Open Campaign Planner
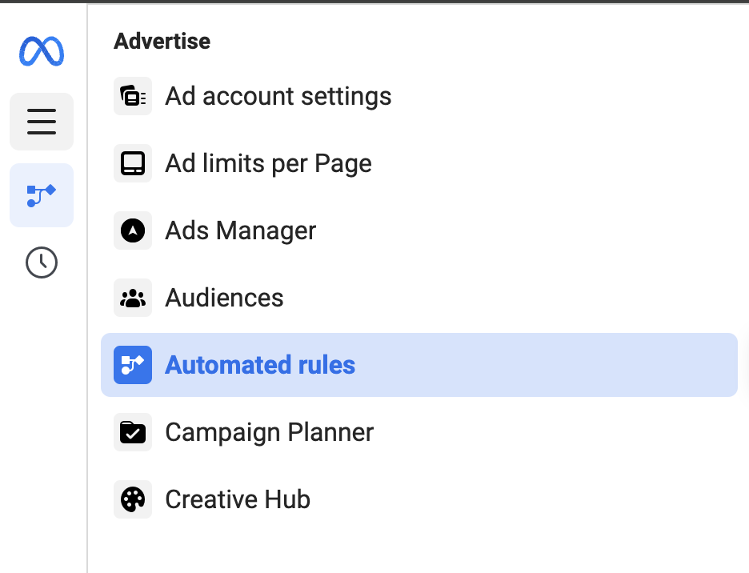749x573 pixels. tap(270, 432)
